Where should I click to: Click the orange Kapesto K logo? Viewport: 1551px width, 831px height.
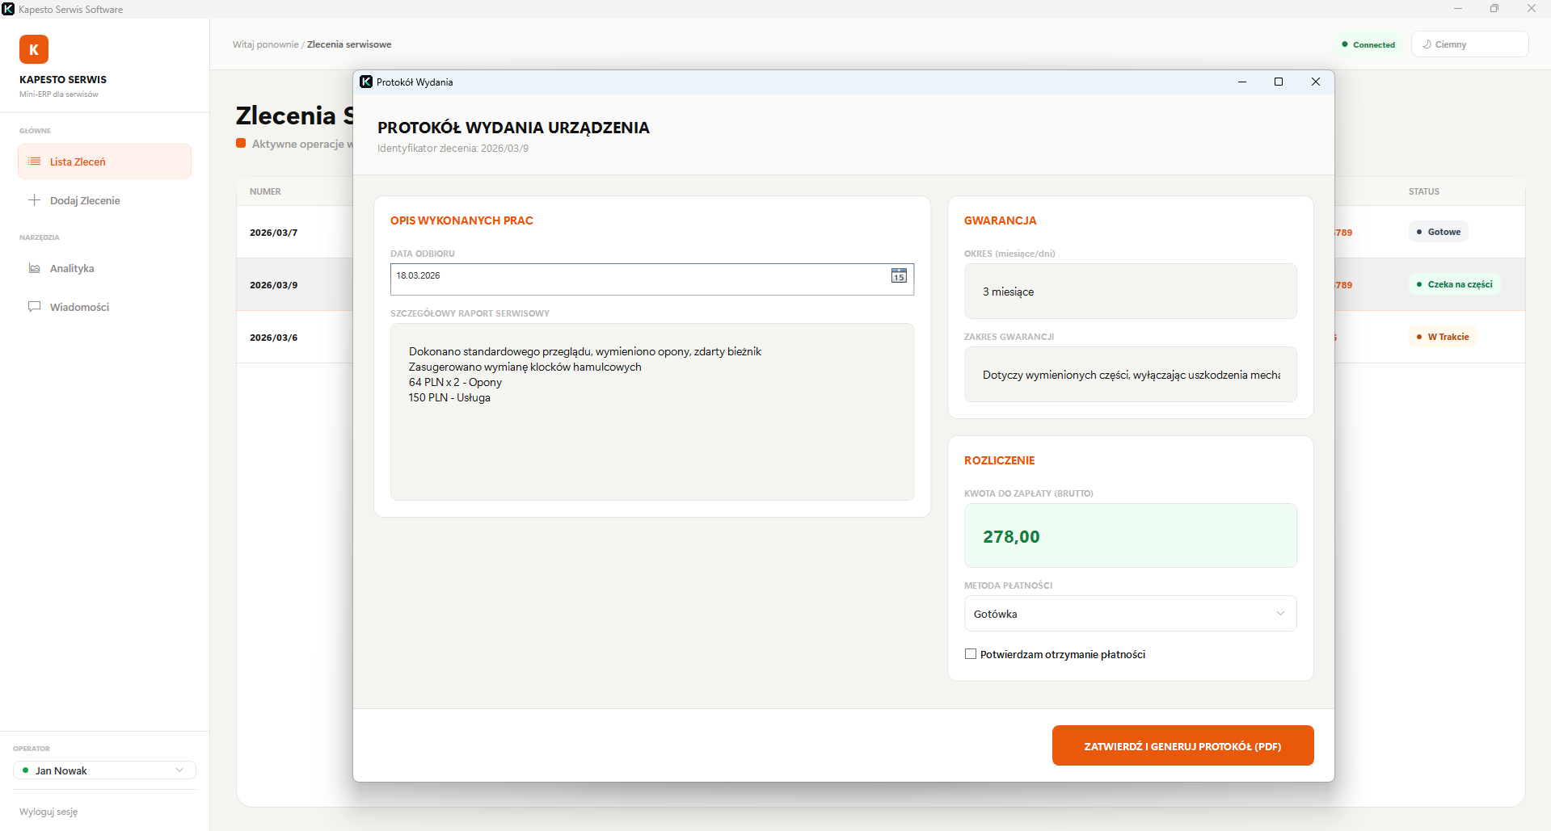pyautogui.click(x=34, y=49)
